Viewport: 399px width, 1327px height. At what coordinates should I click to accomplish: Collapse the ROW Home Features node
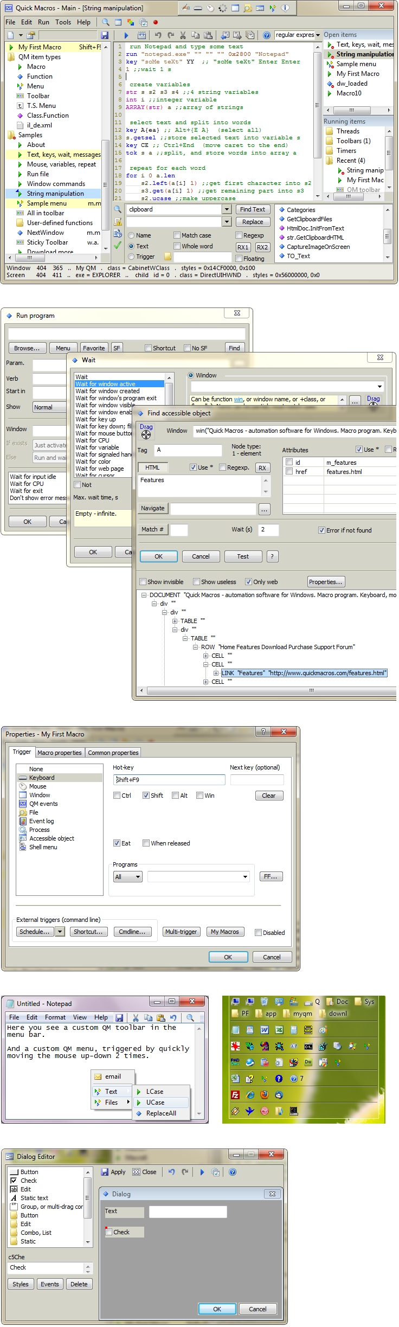pos(196,647)
